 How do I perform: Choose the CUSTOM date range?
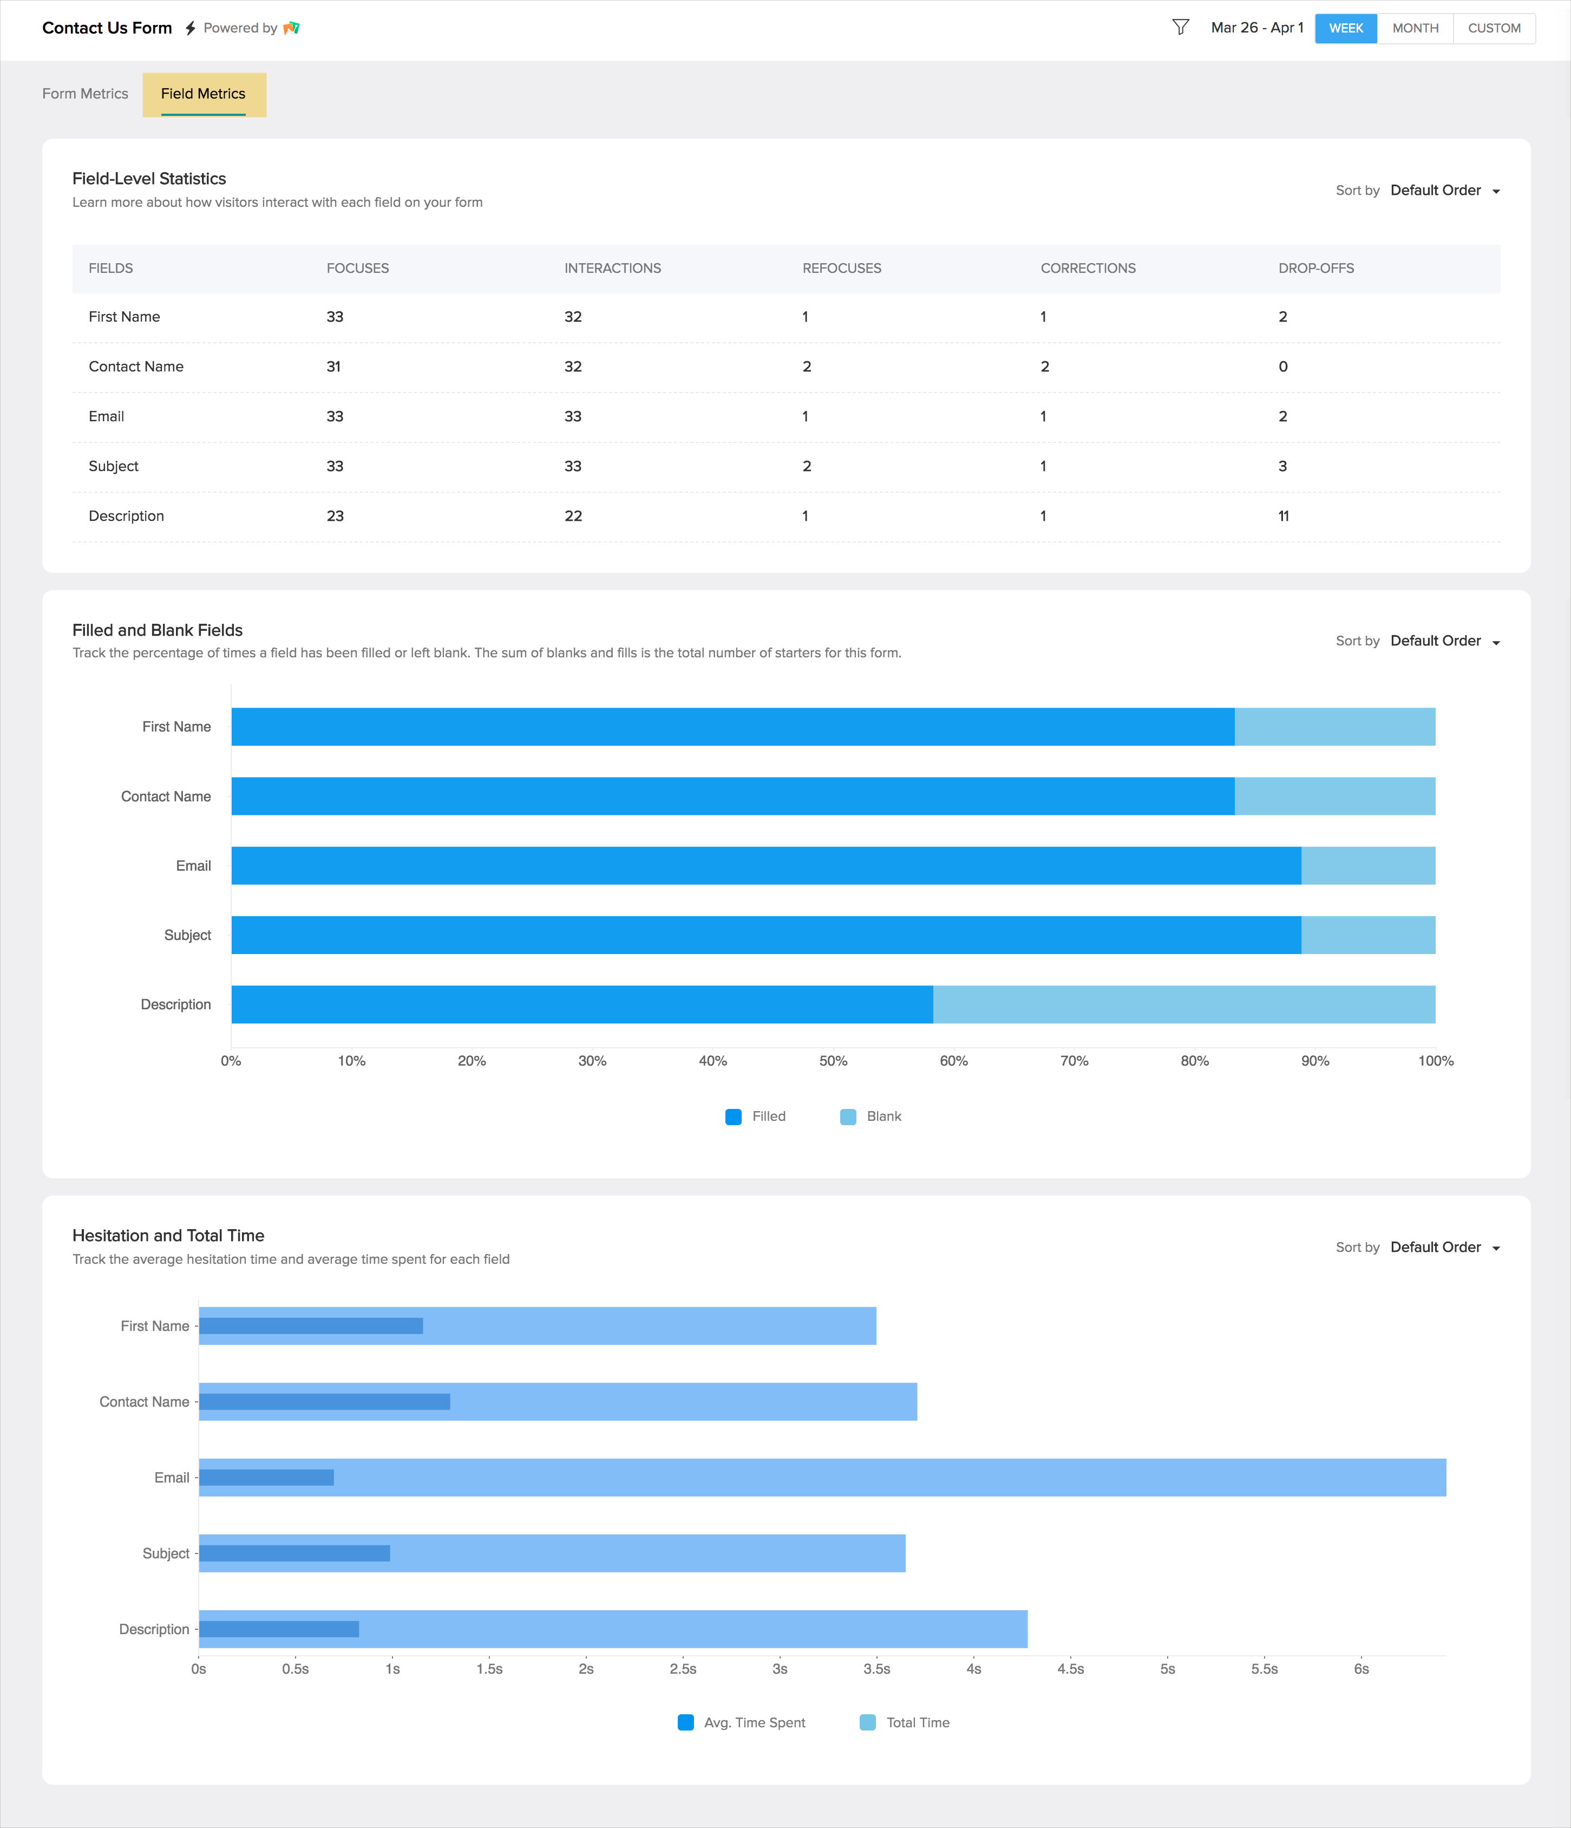[1494, 28]
